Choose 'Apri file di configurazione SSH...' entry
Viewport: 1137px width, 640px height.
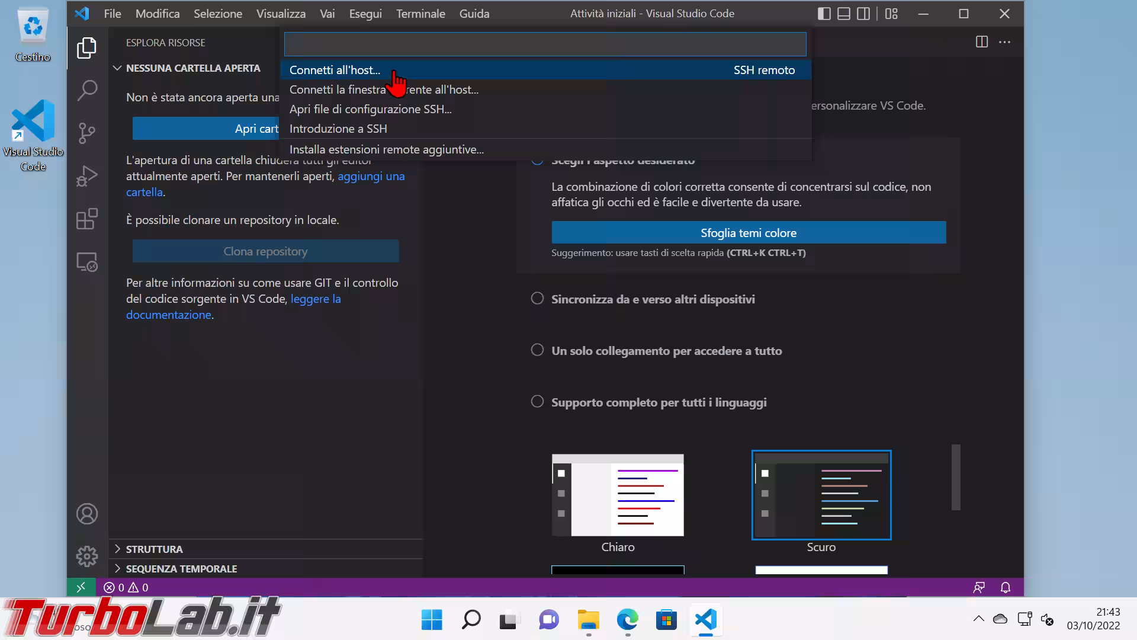point(370,109)
